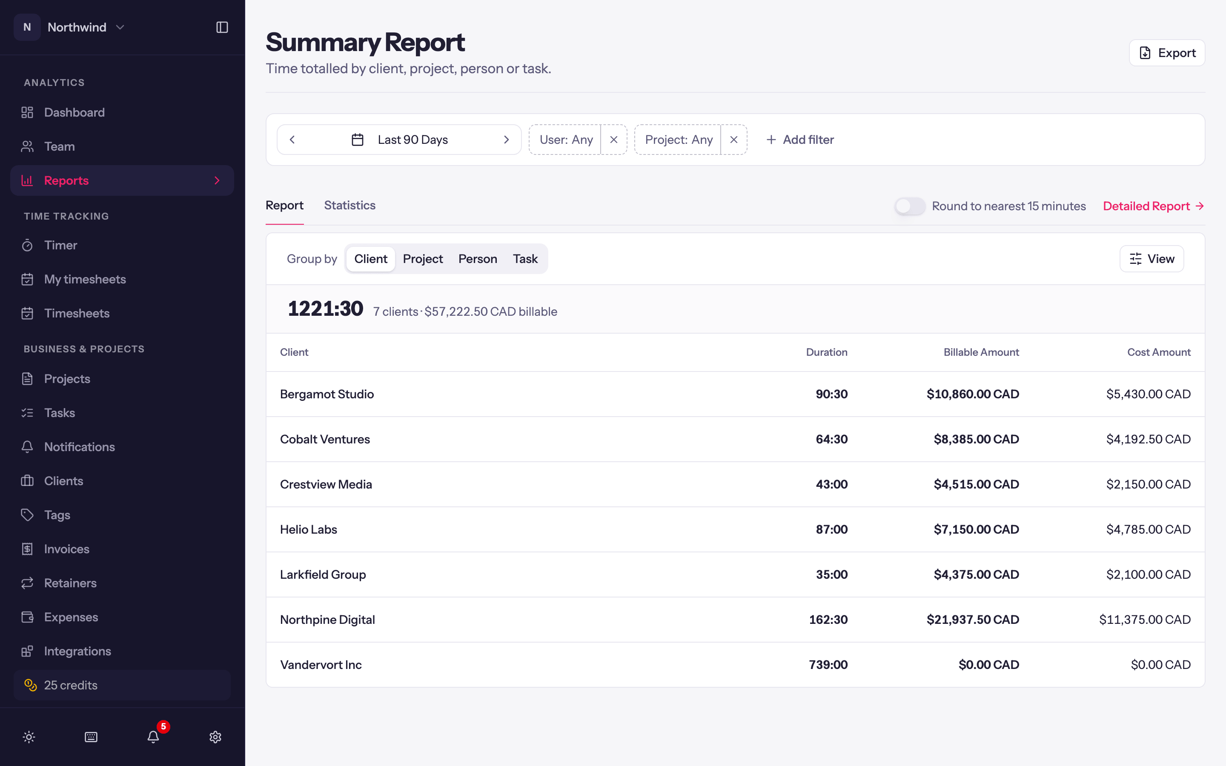Open Dashboard from the sidebar
Viewport: 1226px width, 766px height.
(122, 112)
